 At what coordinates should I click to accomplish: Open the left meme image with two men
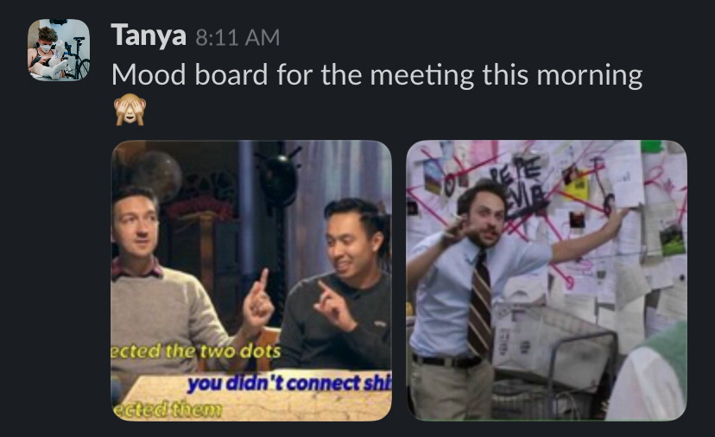(x=251, y=281)
